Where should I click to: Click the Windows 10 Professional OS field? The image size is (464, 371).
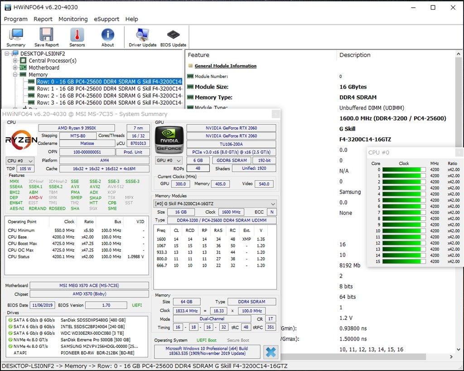(207, 351)
